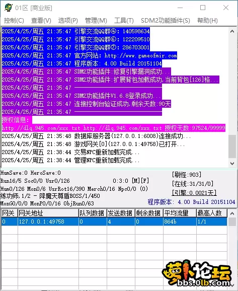This screenshot has width=238, height=291.
Task: Minimize the 01区 window
Action: tap(180, 8)
